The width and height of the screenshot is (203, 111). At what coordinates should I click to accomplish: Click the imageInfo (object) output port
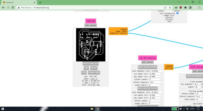[x=119, y=33]
